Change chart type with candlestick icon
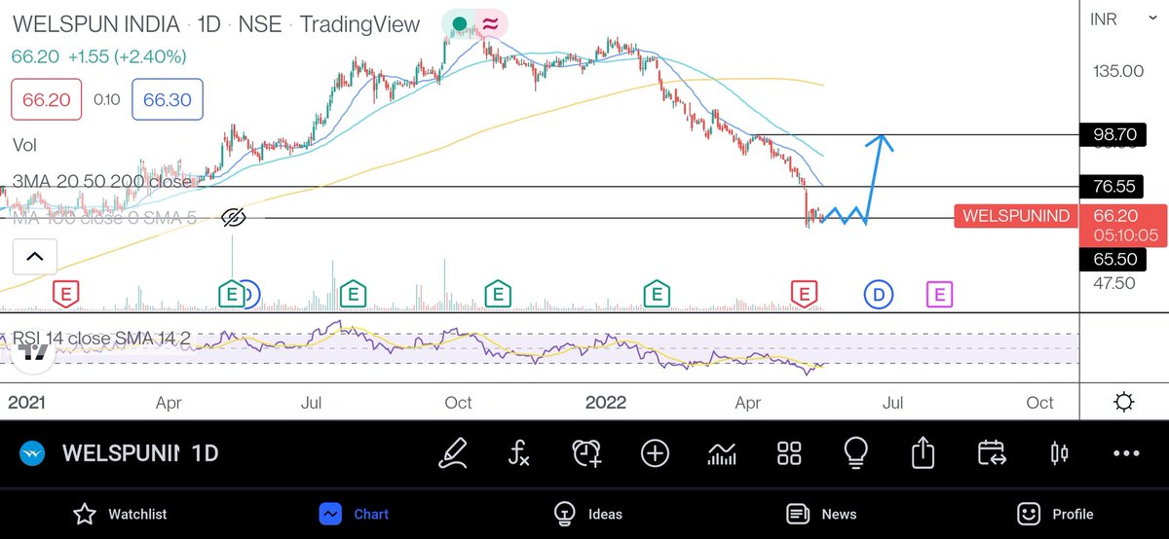 (x=1059, y=453)
